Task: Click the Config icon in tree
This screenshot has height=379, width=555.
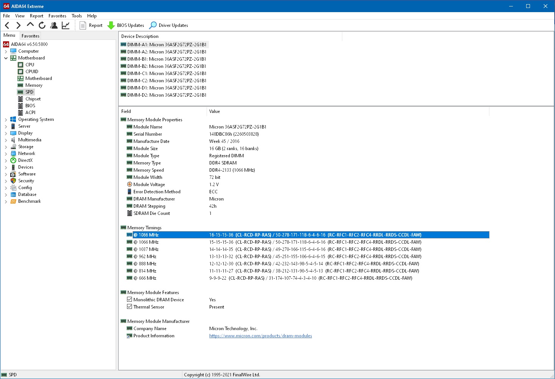Action: (x=13, y=188)
